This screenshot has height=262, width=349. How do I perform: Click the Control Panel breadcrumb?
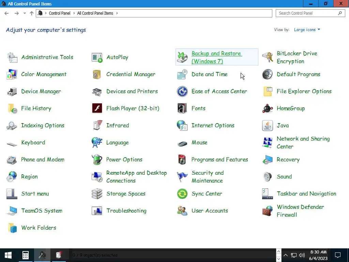[x=59, y=13]
